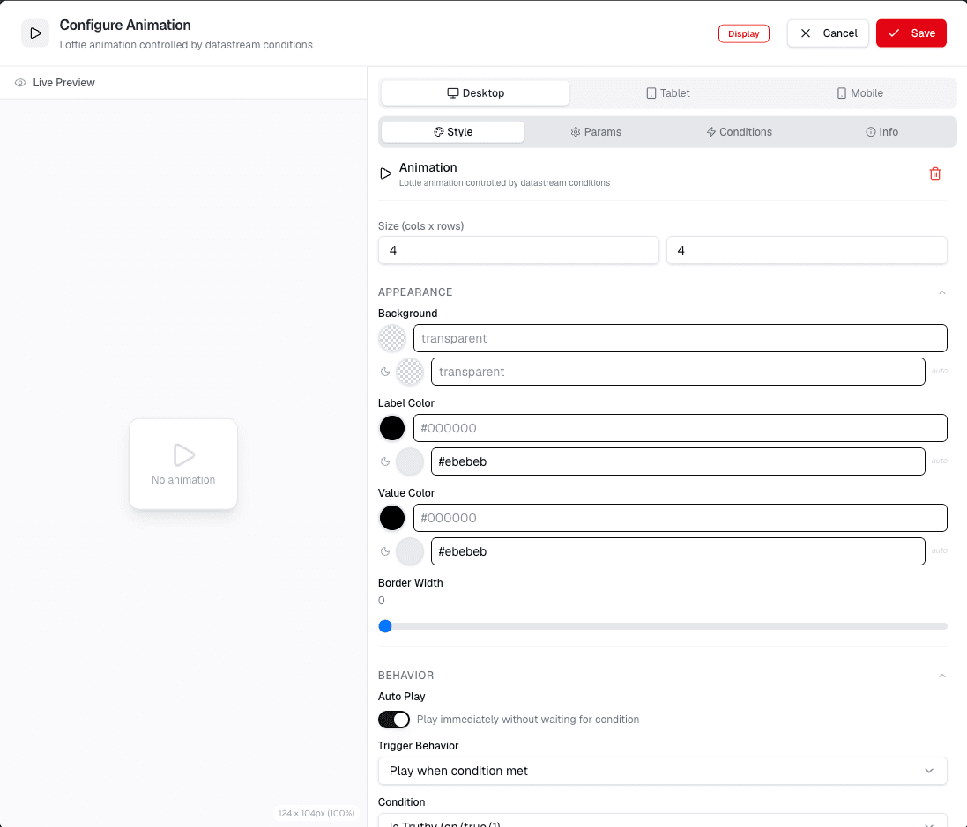Viewport: 967px width, 827px height.
Task: Open the Trigger Behavior dropdown
Action: [662, 771]
